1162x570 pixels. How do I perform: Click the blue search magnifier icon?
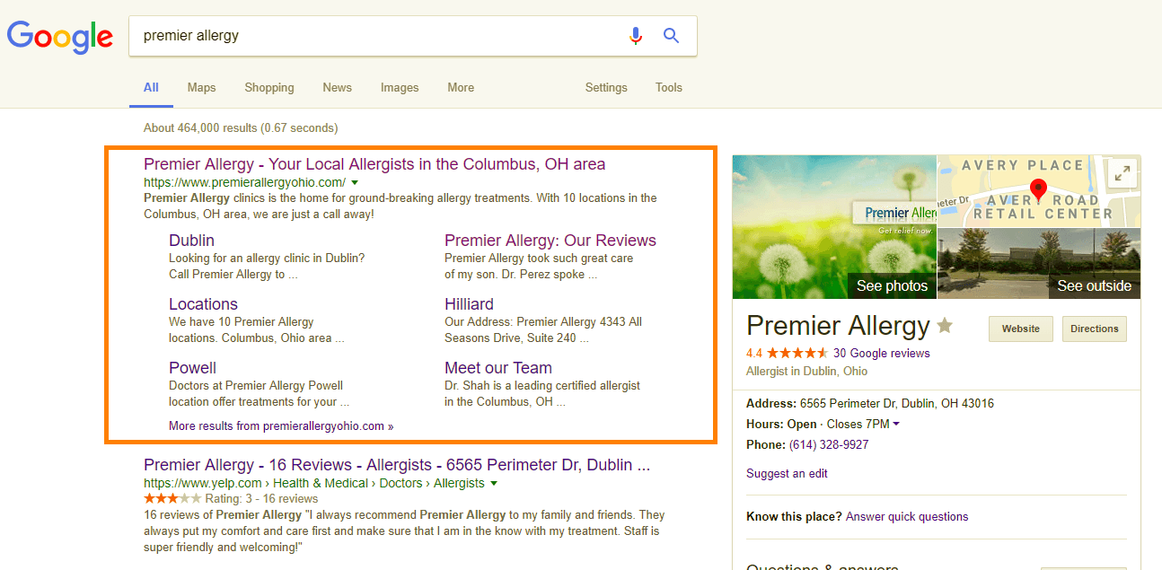[671, 36]
